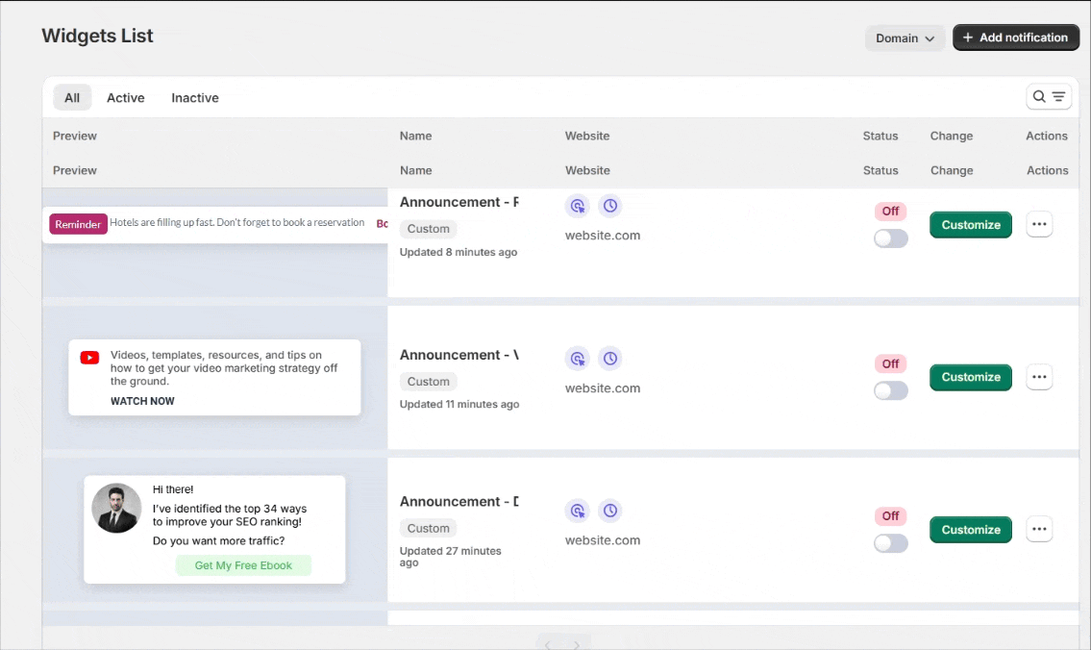
Task: Customize the first Reminder announcement widget
Action: point(971,225)
